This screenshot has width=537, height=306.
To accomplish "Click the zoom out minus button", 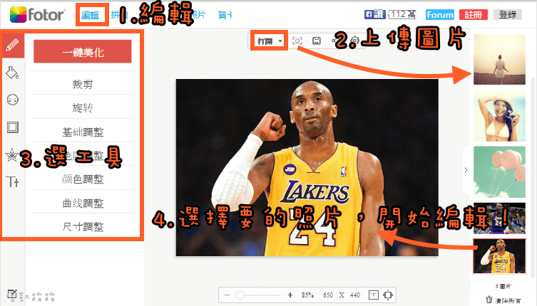I will pos(227,295).
